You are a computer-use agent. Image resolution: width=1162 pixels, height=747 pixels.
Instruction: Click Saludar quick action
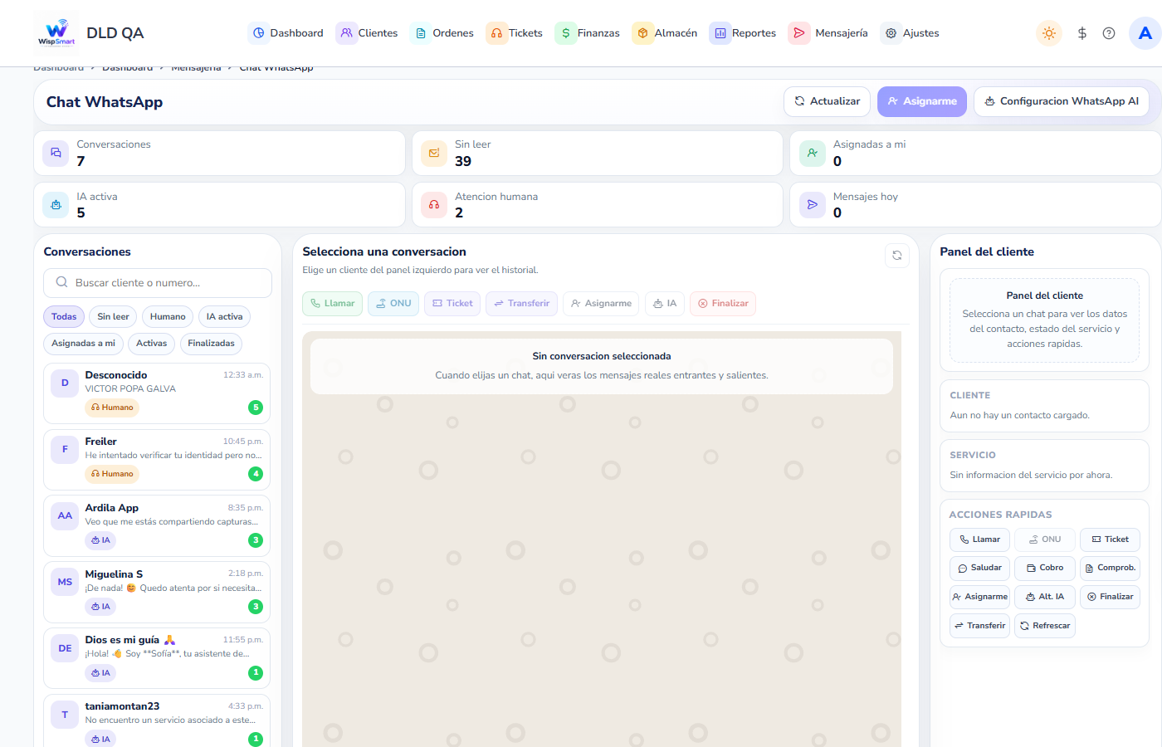tap(979, 569)
